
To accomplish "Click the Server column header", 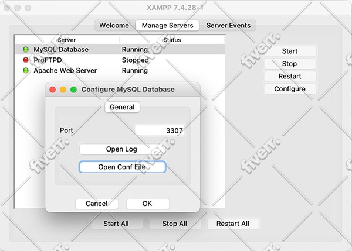I will (67, 40).
